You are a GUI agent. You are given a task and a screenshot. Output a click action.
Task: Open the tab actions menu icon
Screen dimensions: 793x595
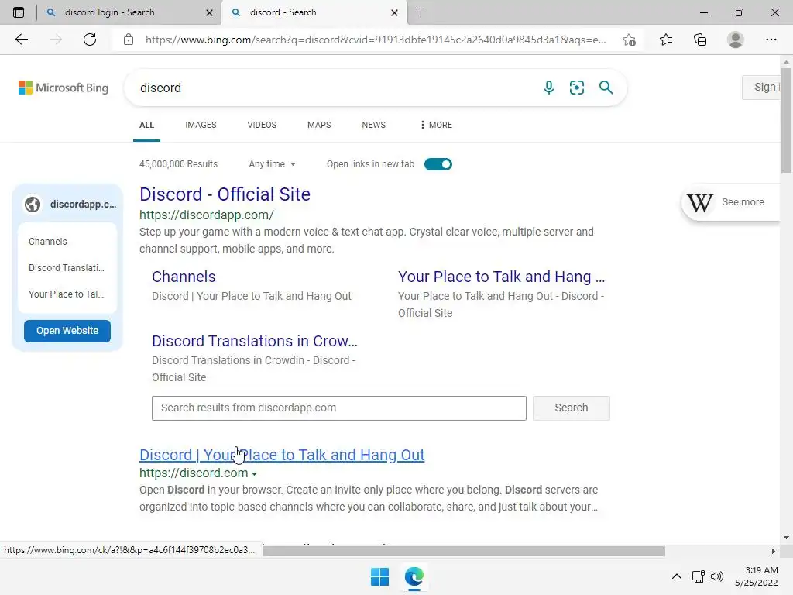click(x=19, y=12)
